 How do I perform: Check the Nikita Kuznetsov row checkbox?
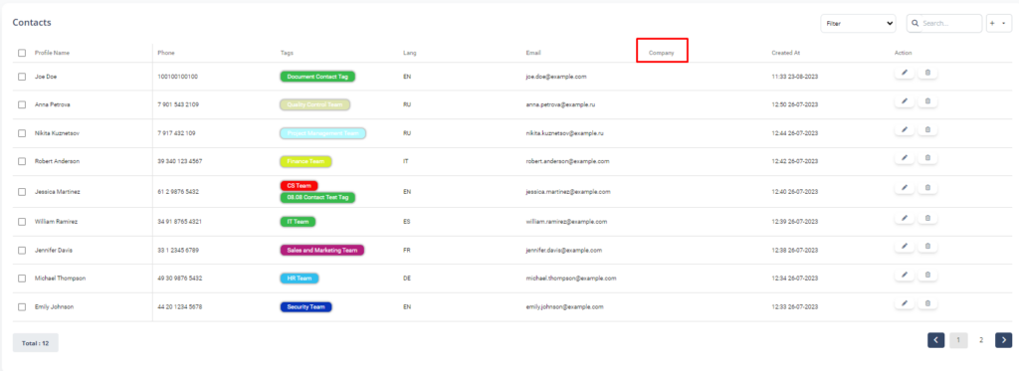click(22, 133)
